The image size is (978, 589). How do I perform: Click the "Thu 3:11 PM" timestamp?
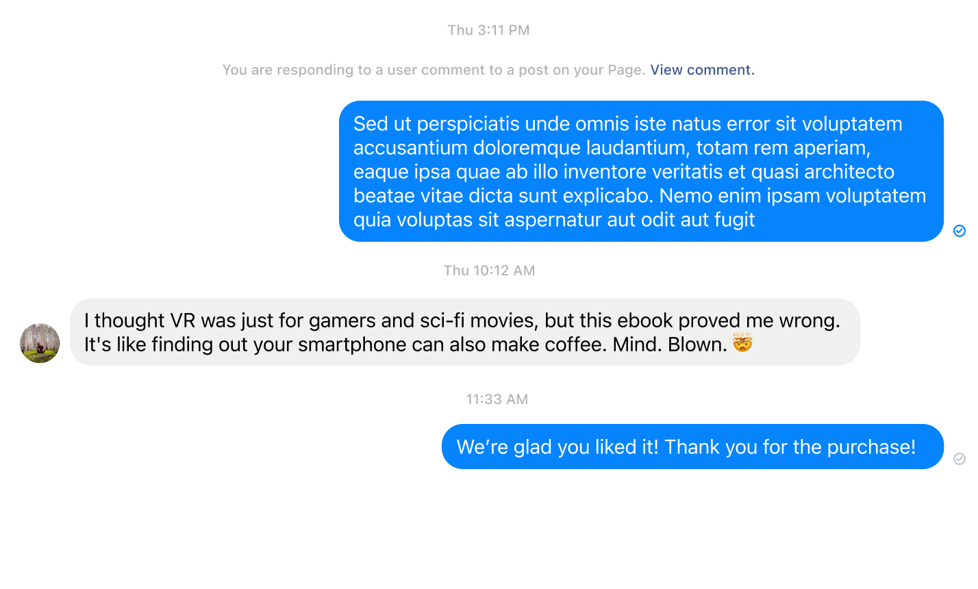click(488, 30)
